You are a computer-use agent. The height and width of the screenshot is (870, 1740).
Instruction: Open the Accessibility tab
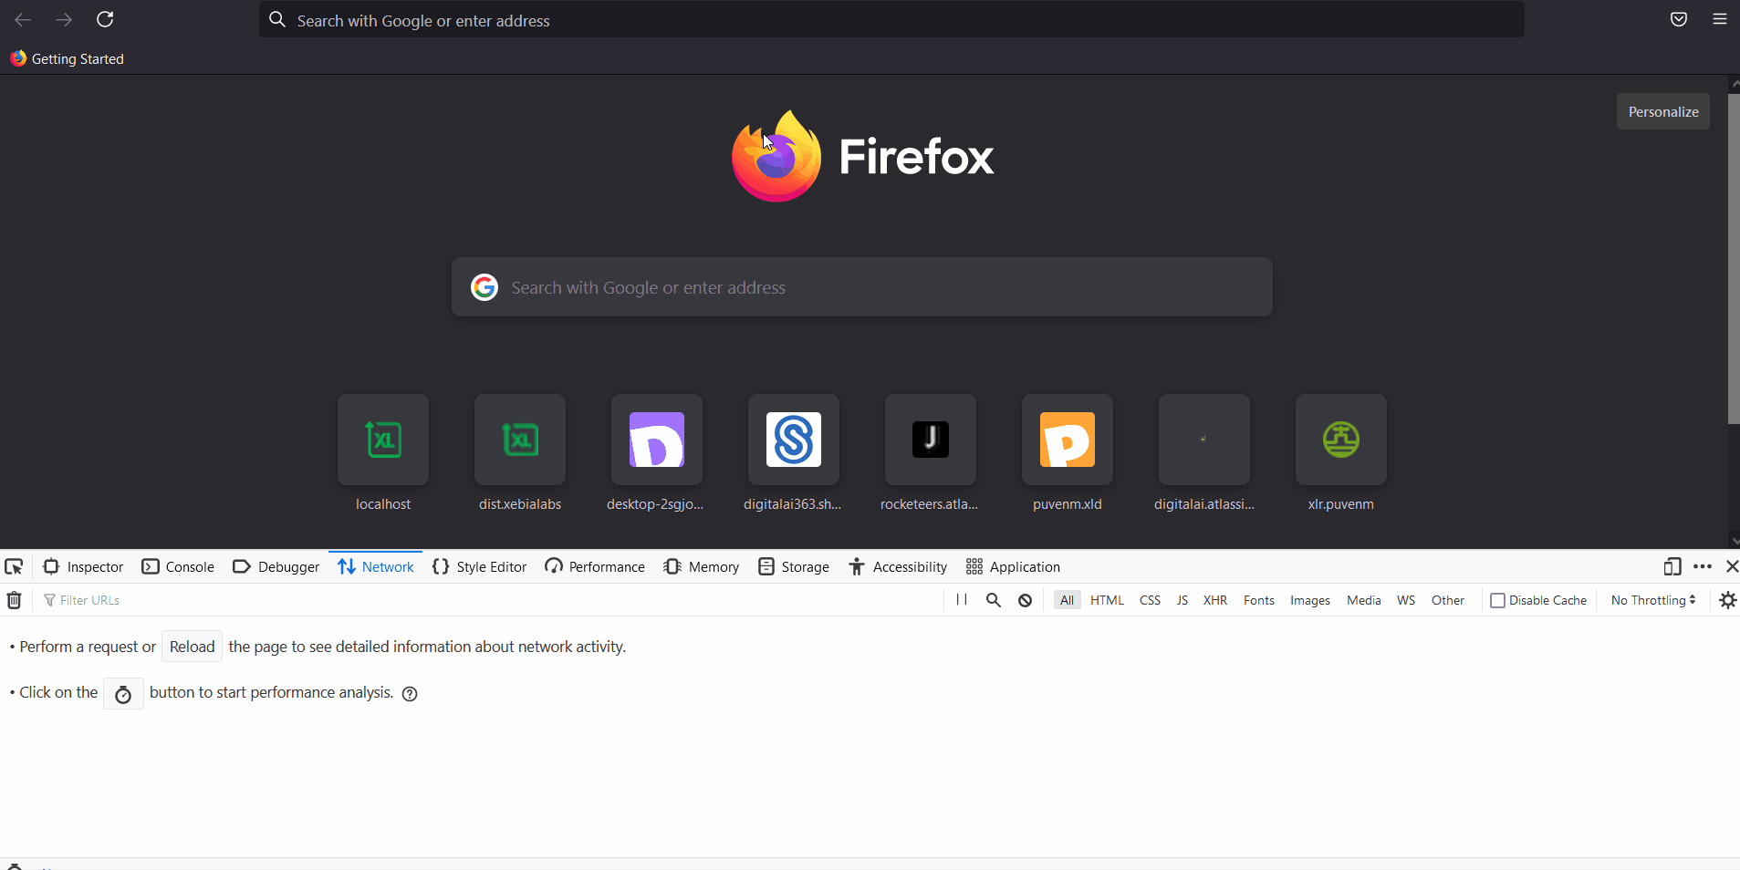click(x=898, y=566)
